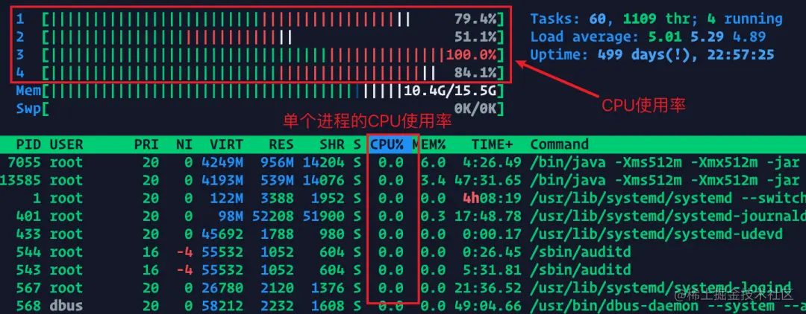Screen dimensions: 806x314
Task: Click the Command column header
Action: (559, 145)
